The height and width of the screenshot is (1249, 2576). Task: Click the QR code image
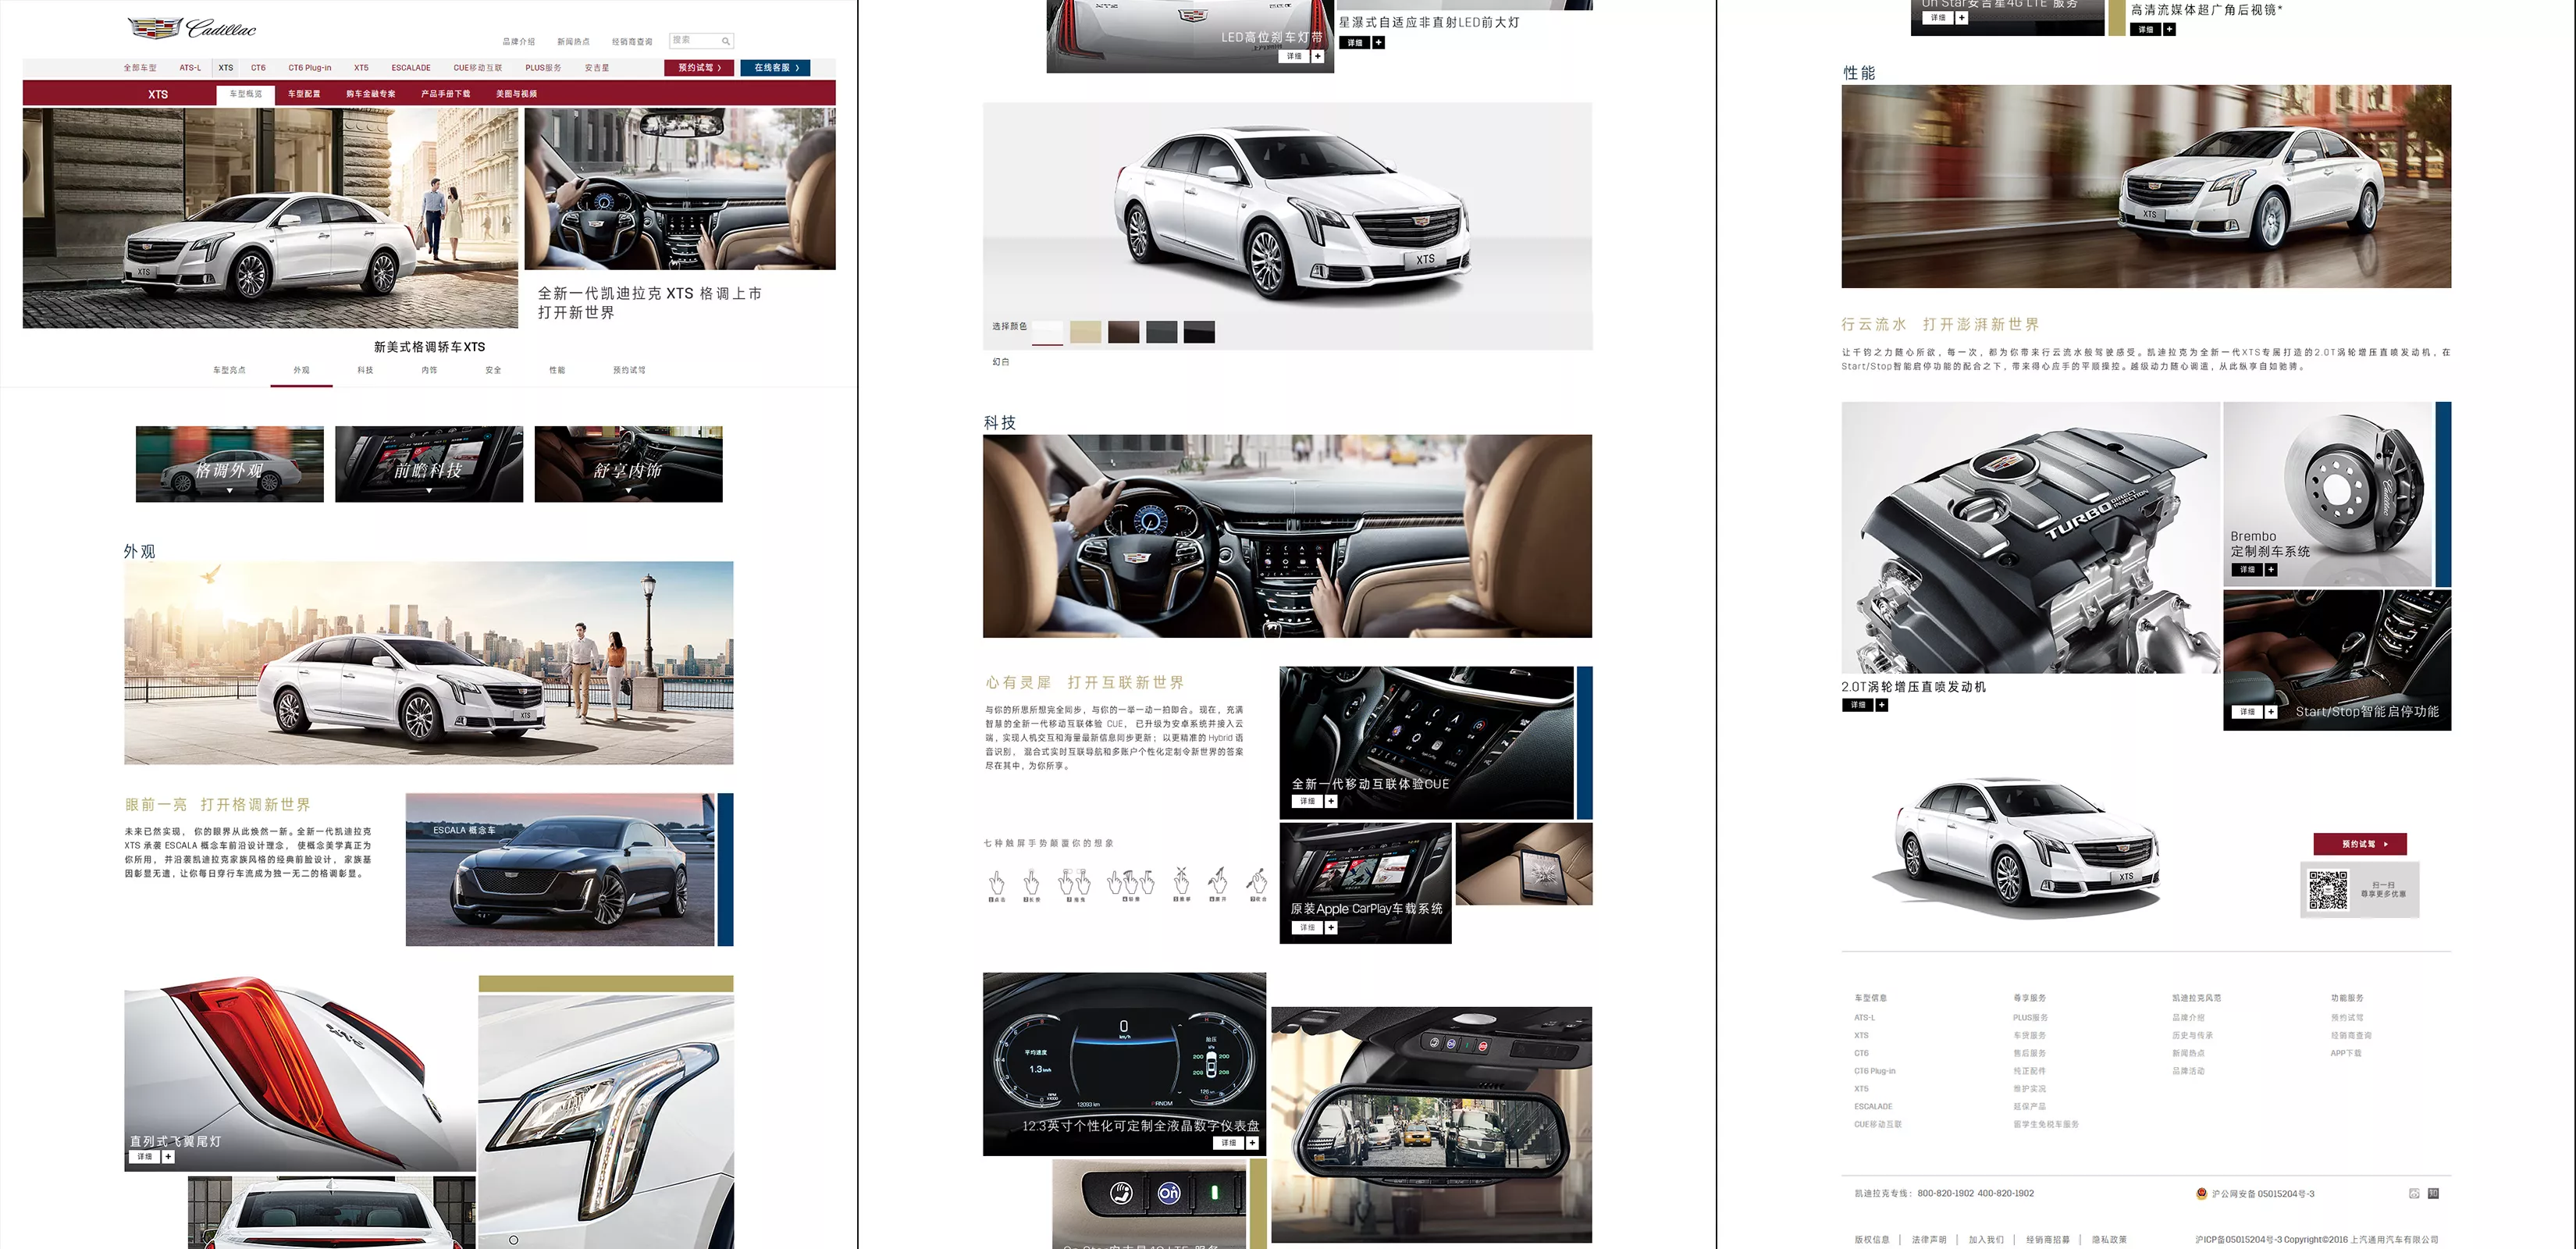click(x=2328, y=889)
